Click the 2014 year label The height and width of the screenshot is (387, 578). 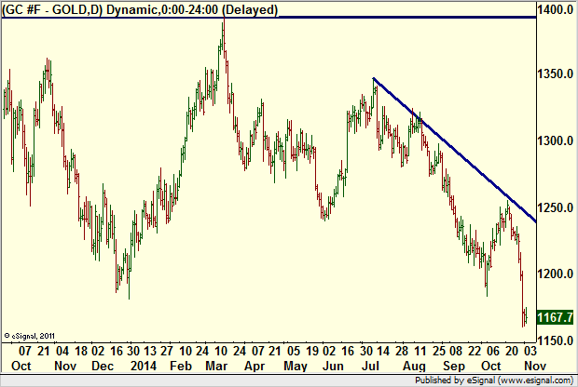144,366
